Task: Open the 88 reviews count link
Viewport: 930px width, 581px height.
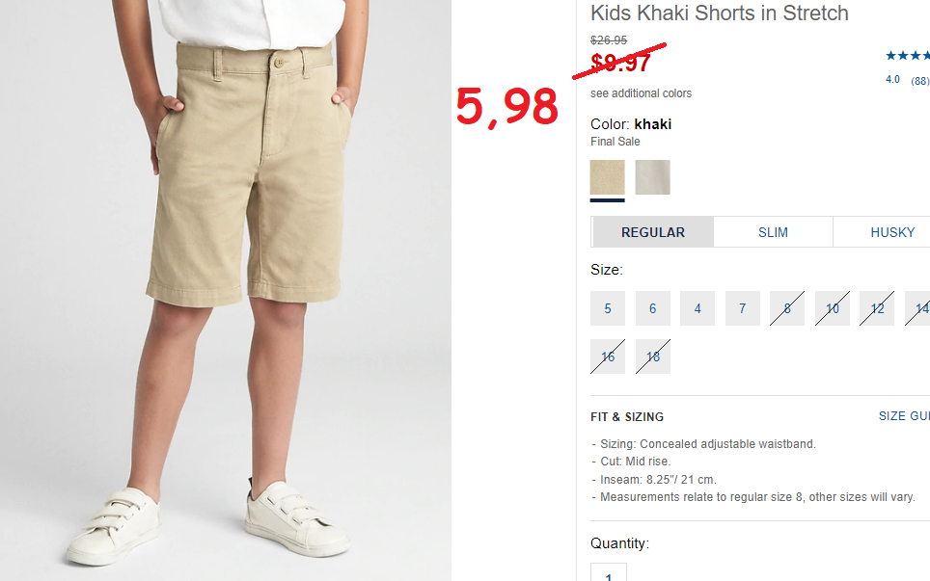Action: coord(920,81)
